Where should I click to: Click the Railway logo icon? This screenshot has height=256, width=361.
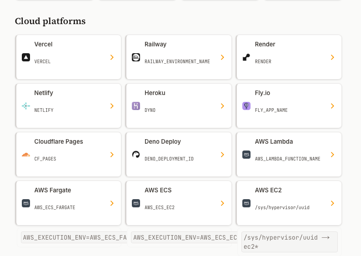click(x=136, y=57)
